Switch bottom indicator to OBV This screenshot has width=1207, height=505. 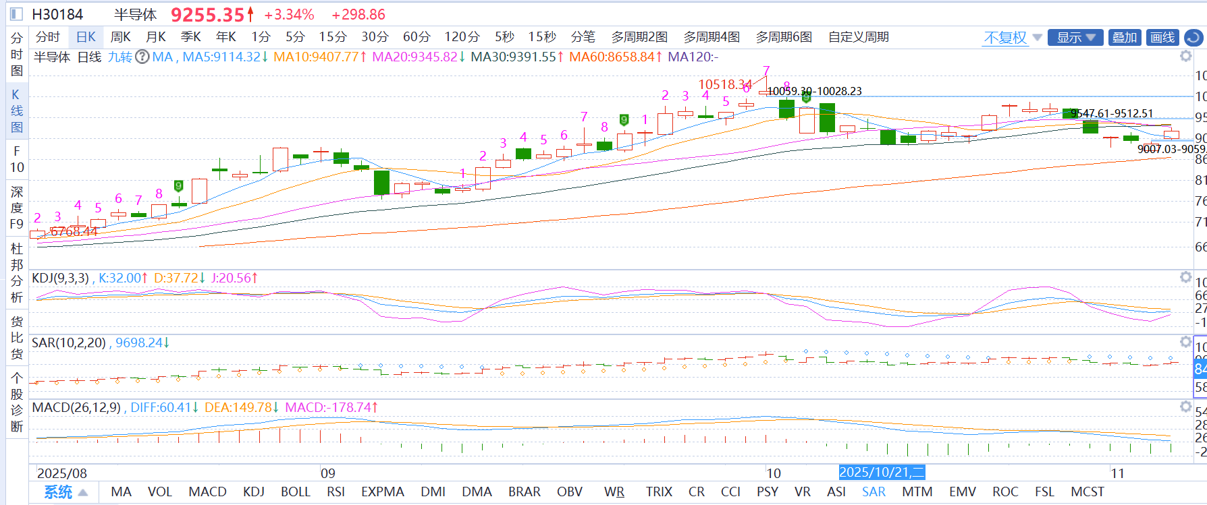click(x=570, y=492)
